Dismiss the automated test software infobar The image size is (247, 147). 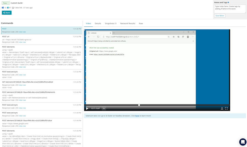tap(193, 41)
